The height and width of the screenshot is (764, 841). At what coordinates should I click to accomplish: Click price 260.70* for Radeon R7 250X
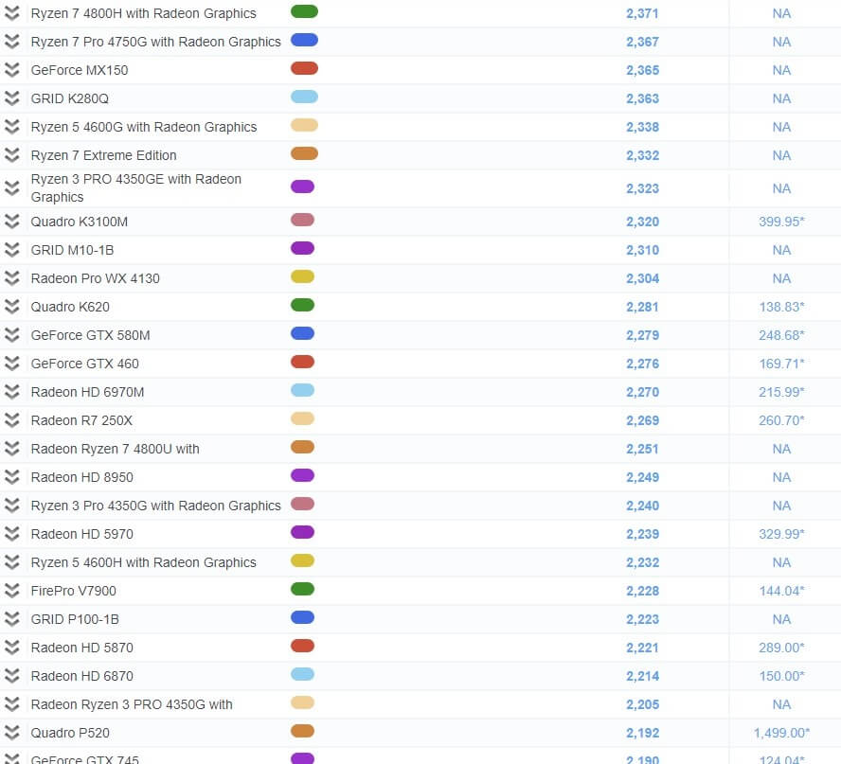(x=781, y=420)
